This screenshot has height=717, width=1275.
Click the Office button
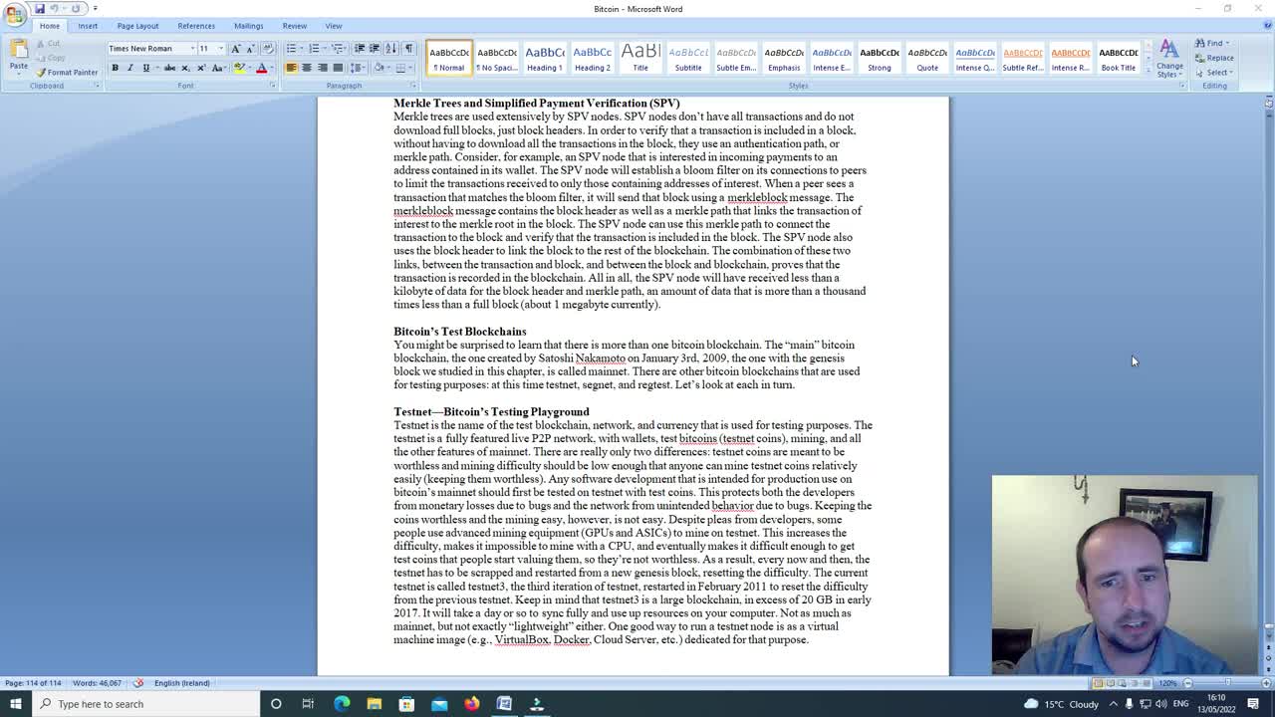pos(15,13)
